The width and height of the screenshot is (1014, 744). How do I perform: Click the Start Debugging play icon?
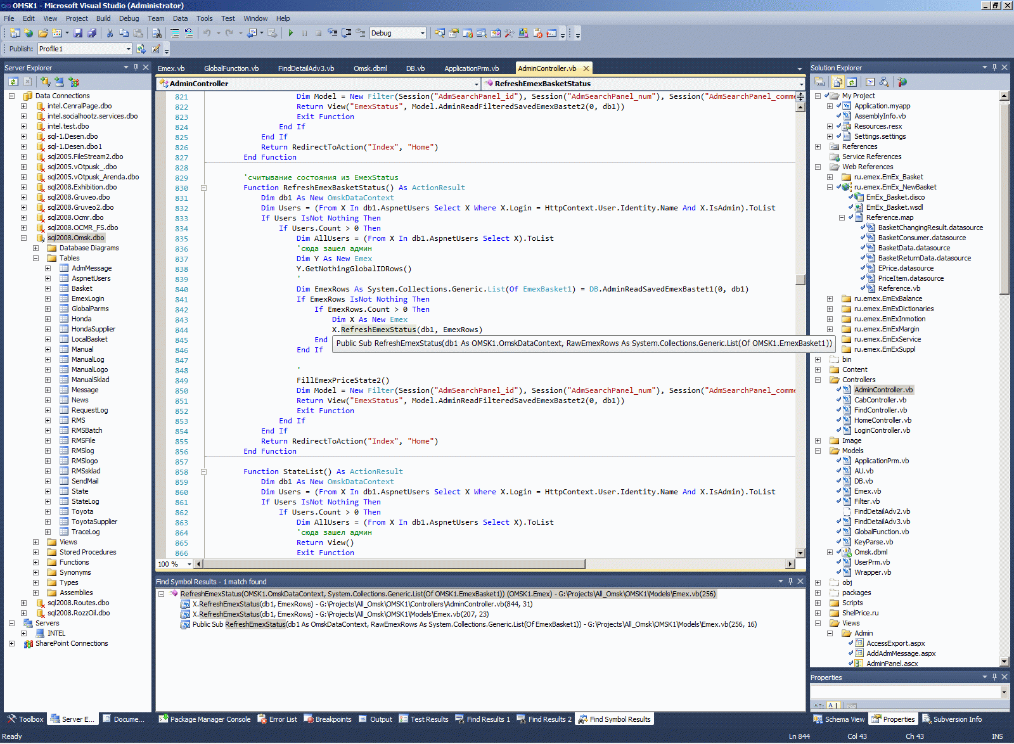pos(290,33)
